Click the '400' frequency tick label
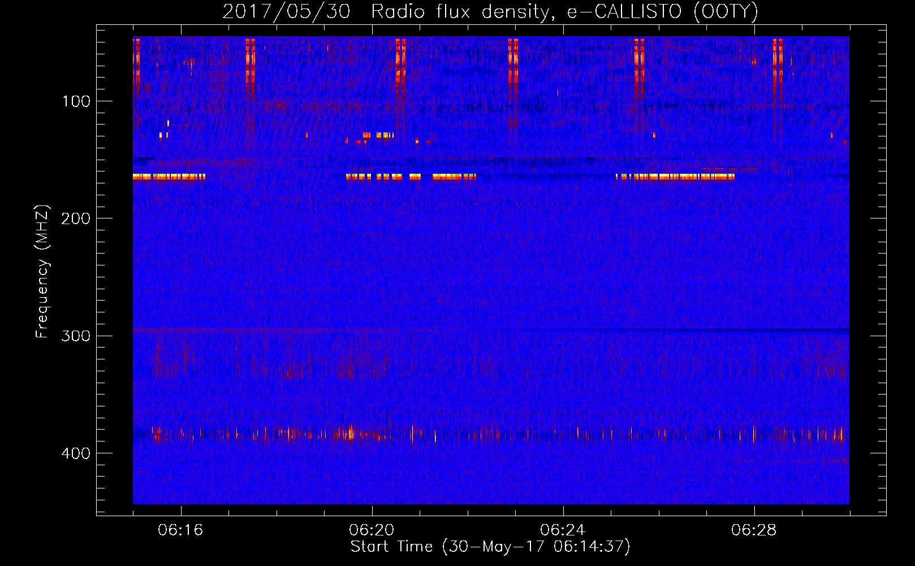The image size is (915, 566). [x=76, y=453]
